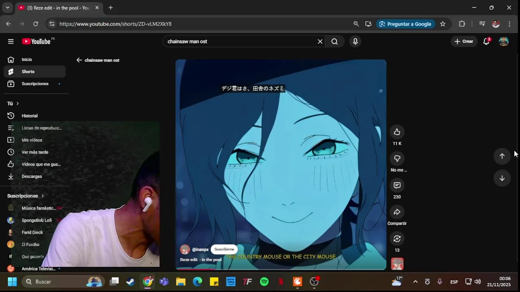Open El Fercho channel
Image resolution: width=520 pixels, height=292 pixels.
point(35,245)
